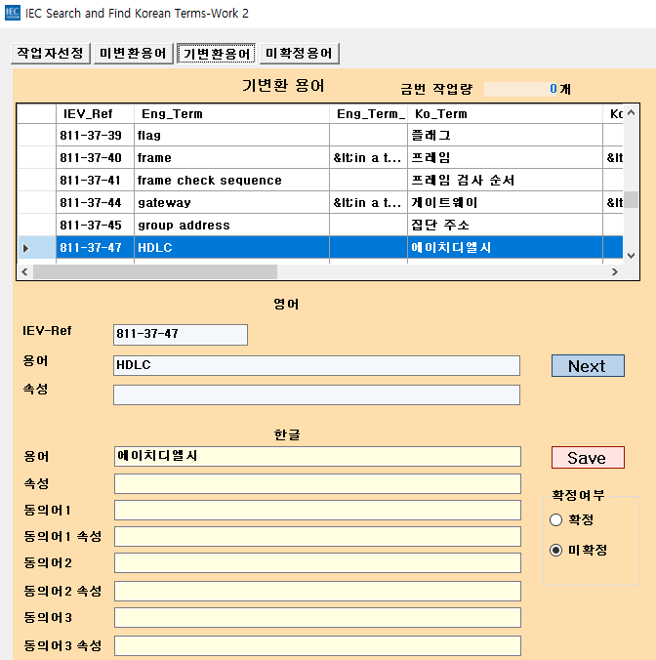
Task: Click the horizontal scroll left arrow
Action: click(x=24, y=272)
